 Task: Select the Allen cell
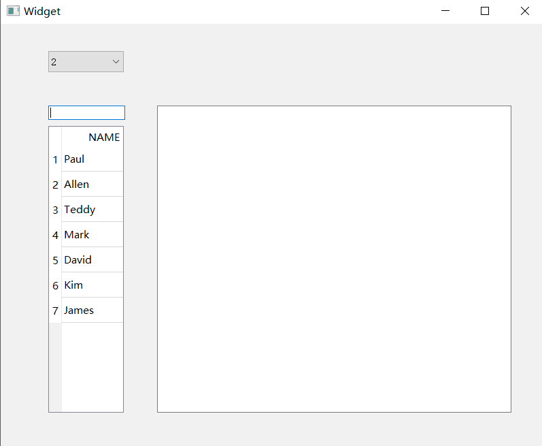92,185
